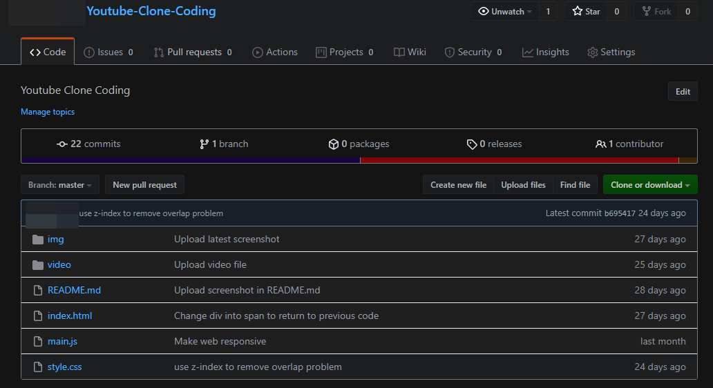Open the style.css file

click(64, 367)
